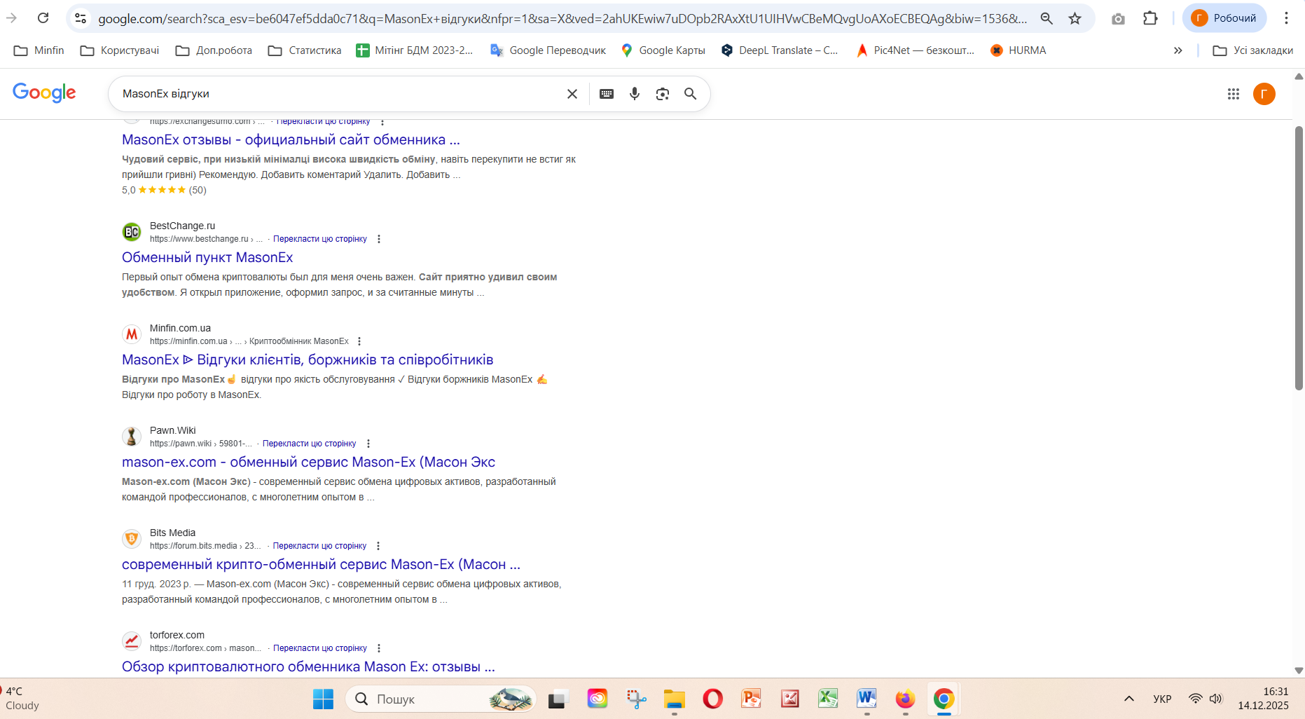
Task: Open the Minfin bookmark folder
Action: (39, 50)
